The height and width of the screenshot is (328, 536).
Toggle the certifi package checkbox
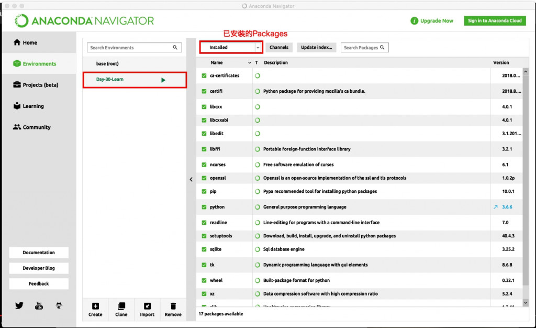click(204, 91)
